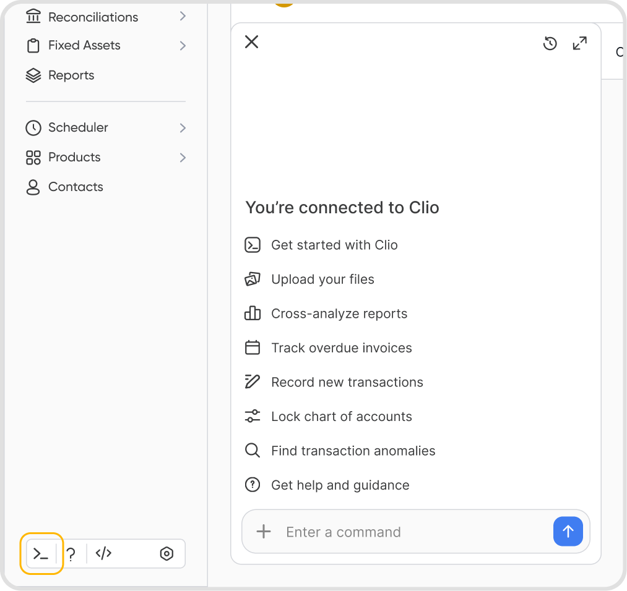Image resolution: width=627 pixels, height=591 pixels.
Task: Click the plus attachment icon
Action: [264, 532]
